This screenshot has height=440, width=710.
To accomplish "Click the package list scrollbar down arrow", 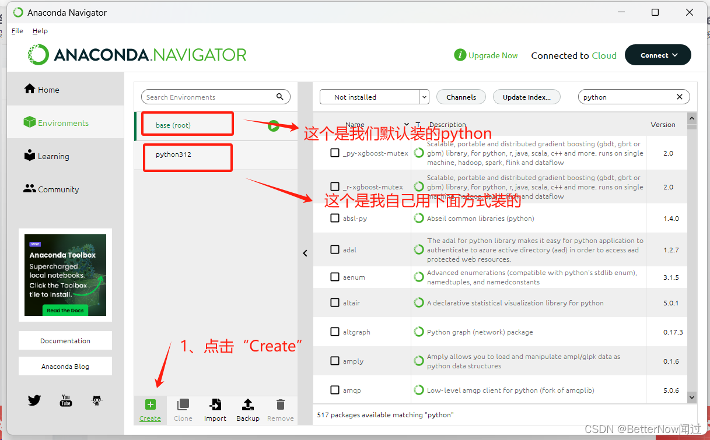I will pyautogui.click(x=692, y=397).
